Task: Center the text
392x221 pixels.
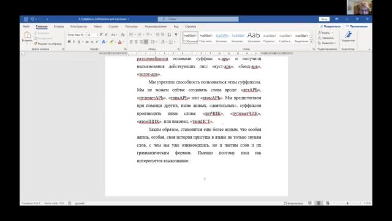Action: pos(136,42)
